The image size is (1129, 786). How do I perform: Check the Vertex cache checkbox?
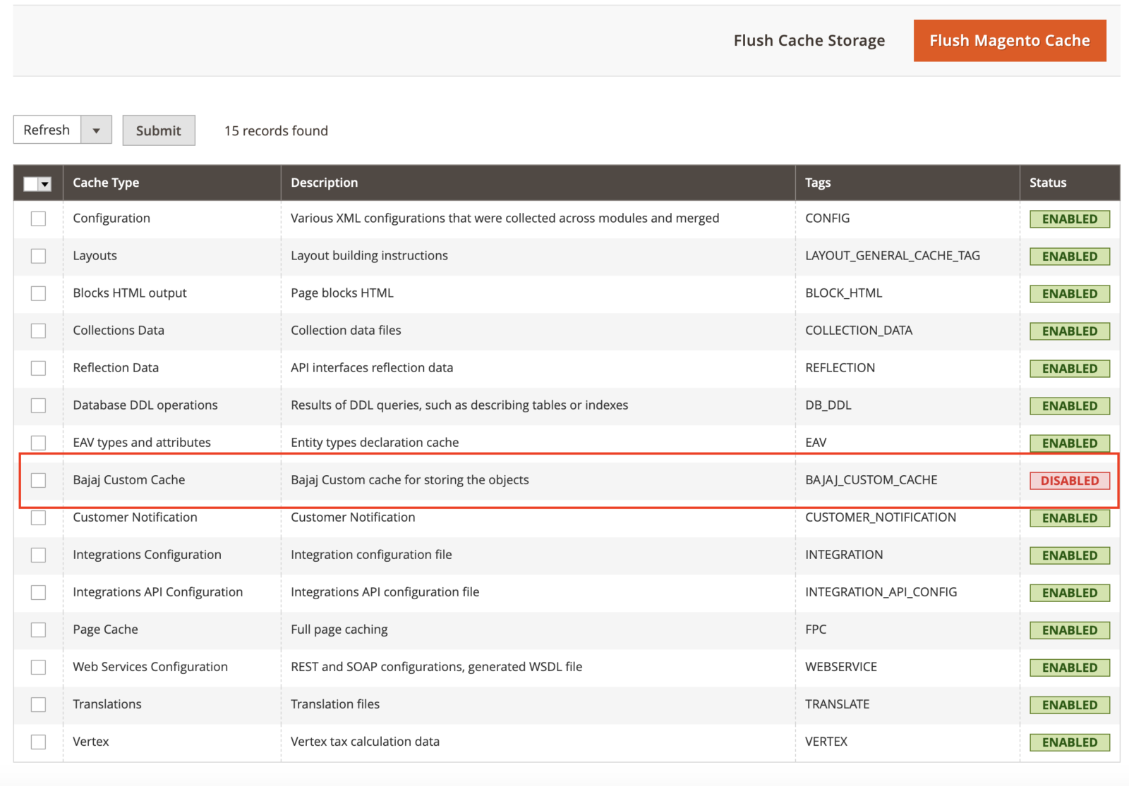click(x=38, y=742)
